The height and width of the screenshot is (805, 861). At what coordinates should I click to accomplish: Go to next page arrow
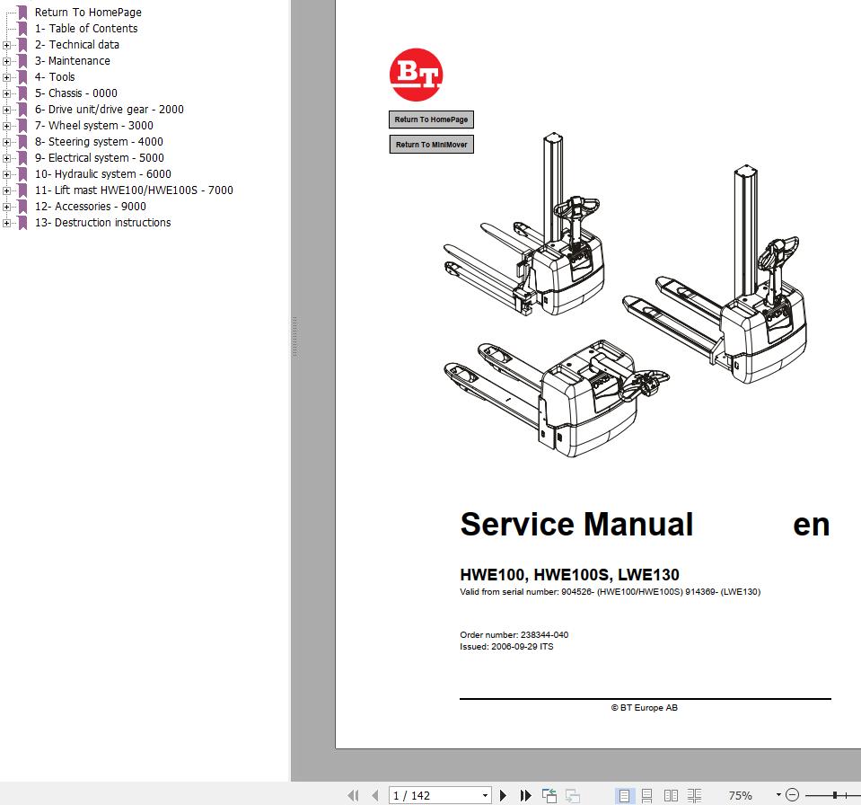503,795
